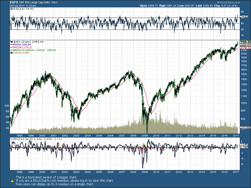The width and height of the screenshot is (251, 188).
Task: Click the 'Free users can display' notice line
Action: 55,184
